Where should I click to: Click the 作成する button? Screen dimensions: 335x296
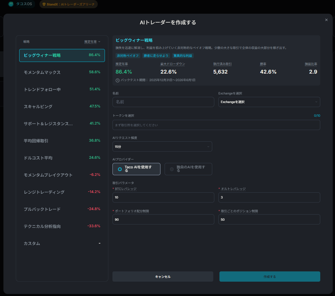[270, 276]
